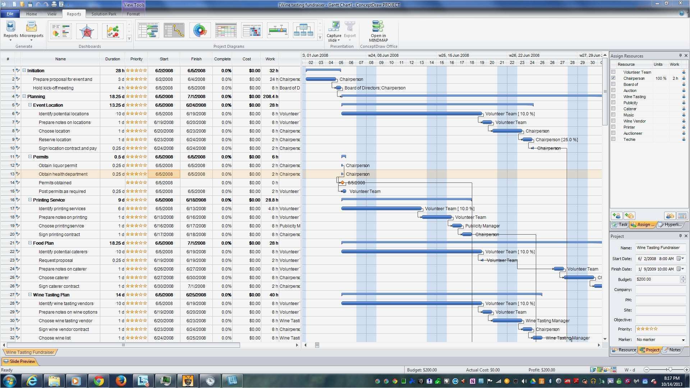Click the Budget input field
This screenshot has width=690, height=388.
(657, 279)
